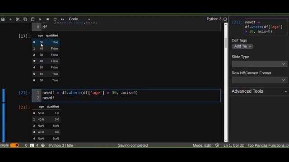Image resolution: width=289 pixels, height=162 pixels.
Task: Click the 'df' line in cell above
Action: [x=45, y=27]
